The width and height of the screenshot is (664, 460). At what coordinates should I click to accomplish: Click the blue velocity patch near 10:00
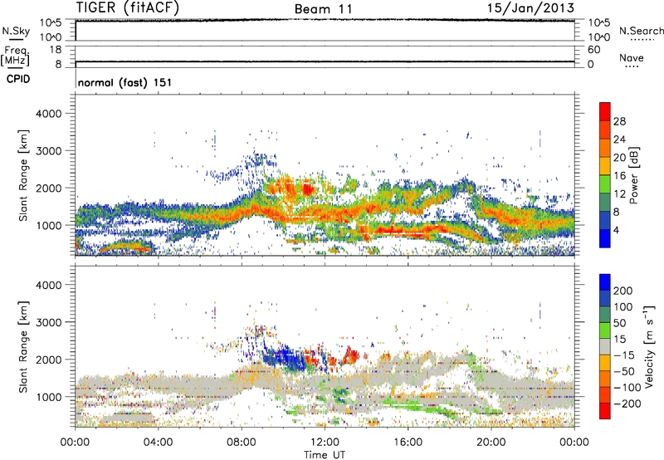coord(287,359)
